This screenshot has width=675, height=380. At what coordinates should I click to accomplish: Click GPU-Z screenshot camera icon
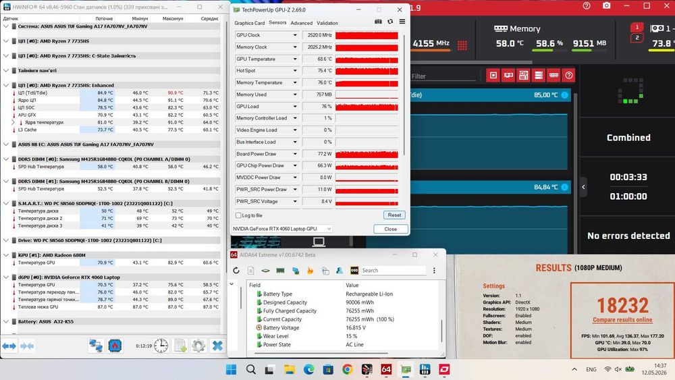(x=378, y=22)
